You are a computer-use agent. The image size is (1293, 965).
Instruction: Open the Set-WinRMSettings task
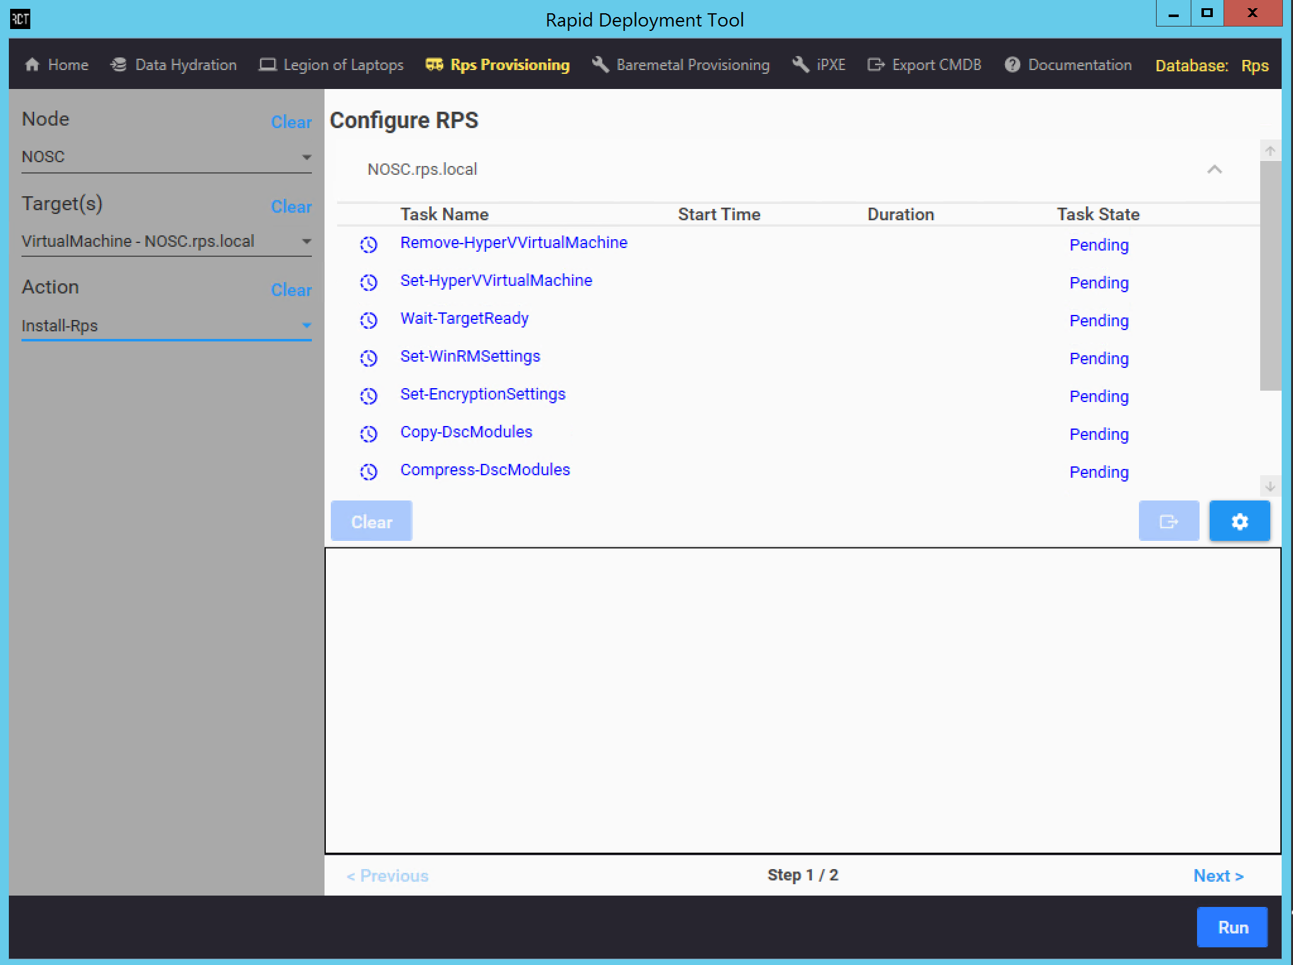tap(470, 357)
